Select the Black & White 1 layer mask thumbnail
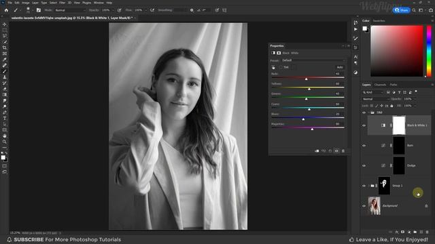The height and width of the screenshot is (244, 435). coord(399,125)
